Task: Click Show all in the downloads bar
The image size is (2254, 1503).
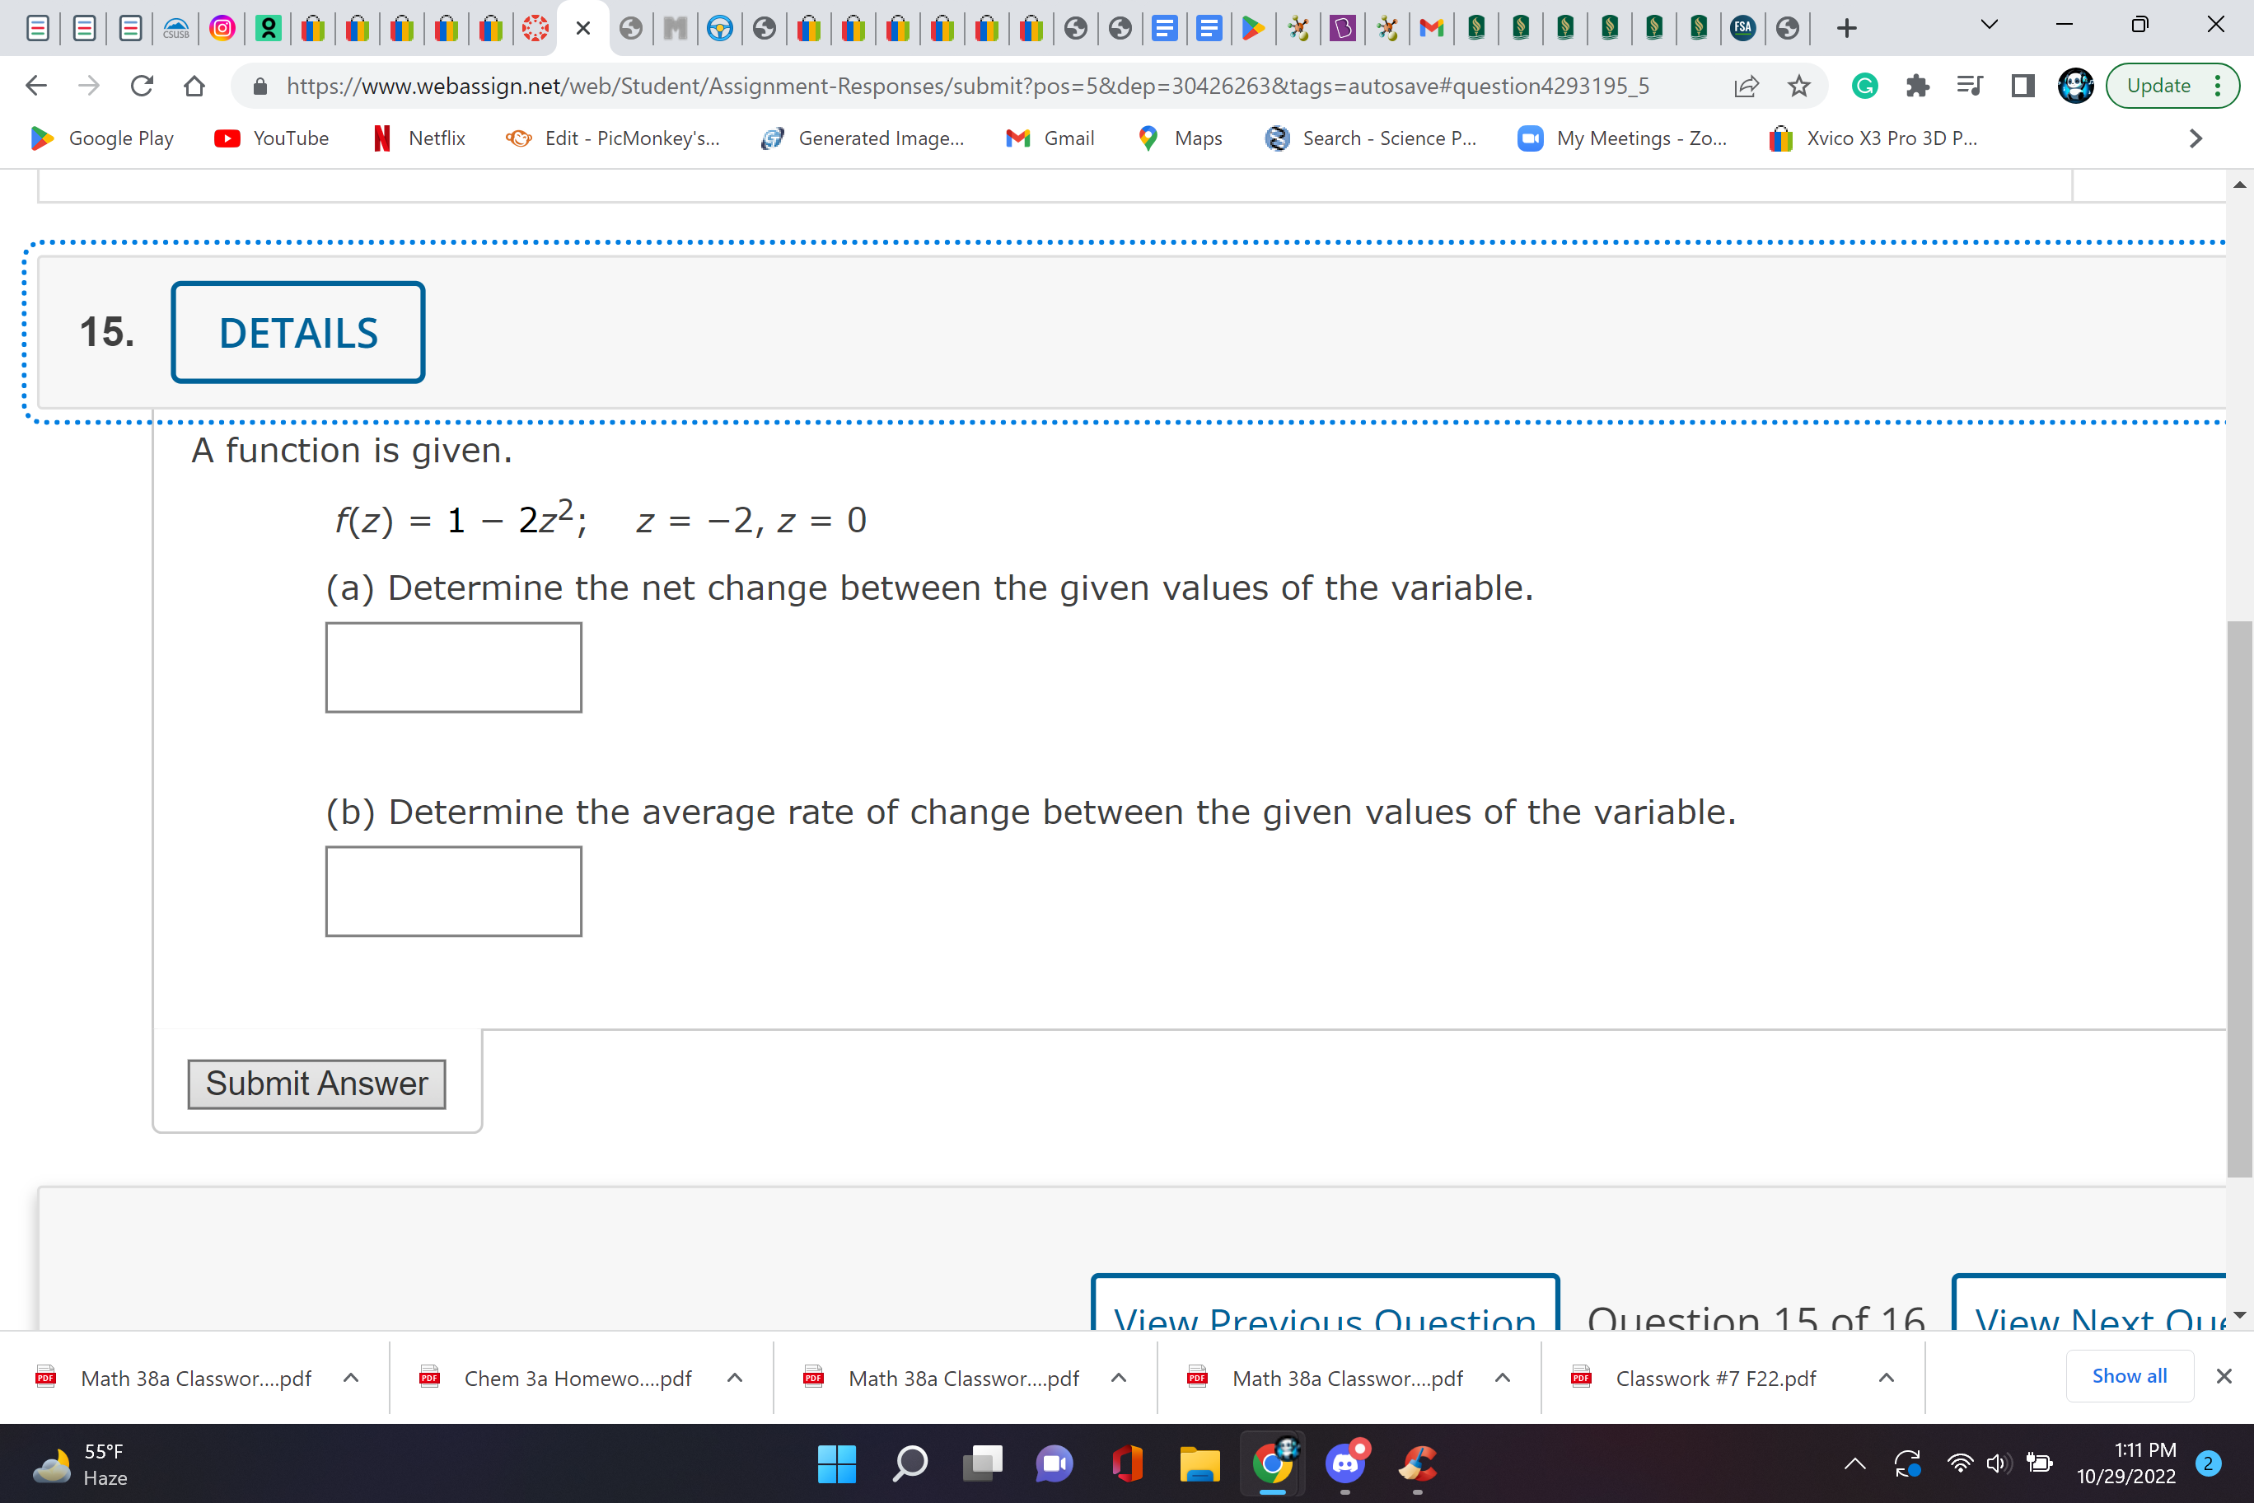Action: click(2130, 1375)
